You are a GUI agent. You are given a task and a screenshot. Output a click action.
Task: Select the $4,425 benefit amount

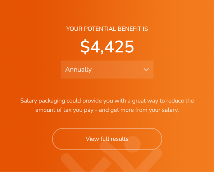point(107,47)
